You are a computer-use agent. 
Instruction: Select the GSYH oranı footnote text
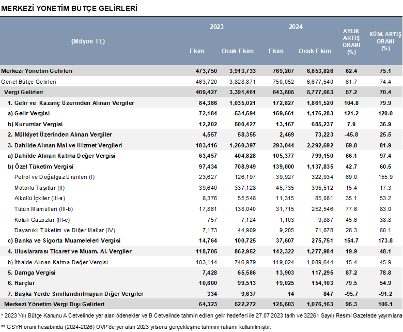click(x=136, y=327)
